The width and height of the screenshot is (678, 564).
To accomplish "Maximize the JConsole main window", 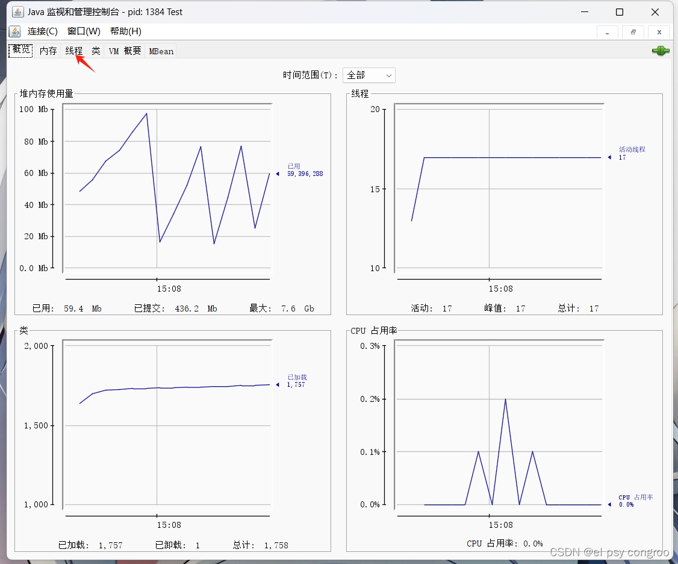I will (x=619, y=12).
